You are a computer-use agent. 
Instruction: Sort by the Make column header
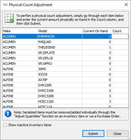(20, 31)
